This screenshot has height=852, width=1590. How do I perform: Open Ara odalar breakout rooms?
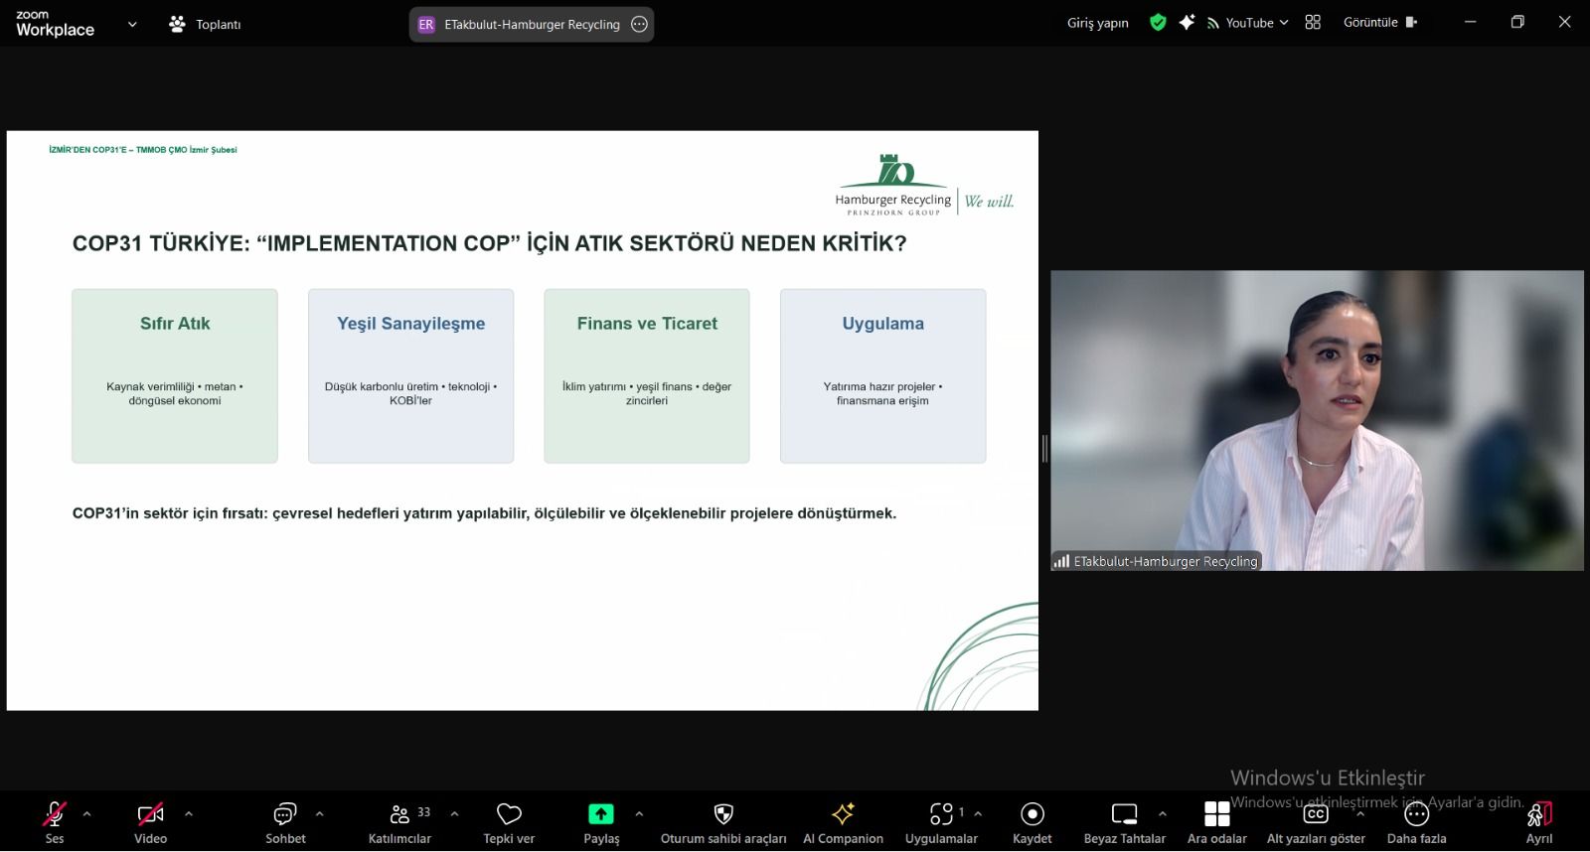point(1216,823)
